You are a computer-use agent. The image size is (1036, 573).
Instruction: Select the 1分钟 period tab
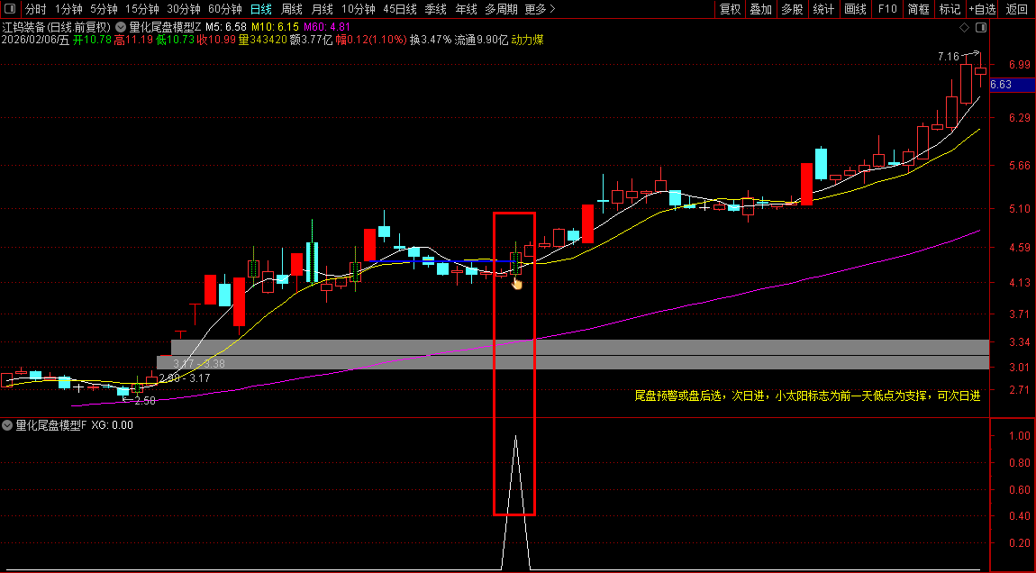tap(68, 9)
